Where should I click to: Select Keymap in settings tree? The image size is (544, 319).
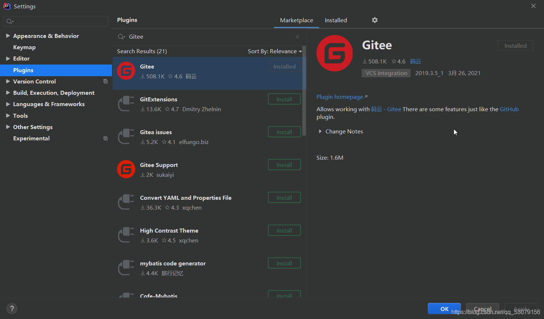tap(24, 47)
